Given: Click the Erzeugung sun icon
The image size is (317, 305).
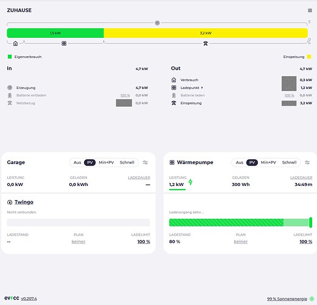Looking at the screenshot, I should pyautogui.click(x=10, y=88).
